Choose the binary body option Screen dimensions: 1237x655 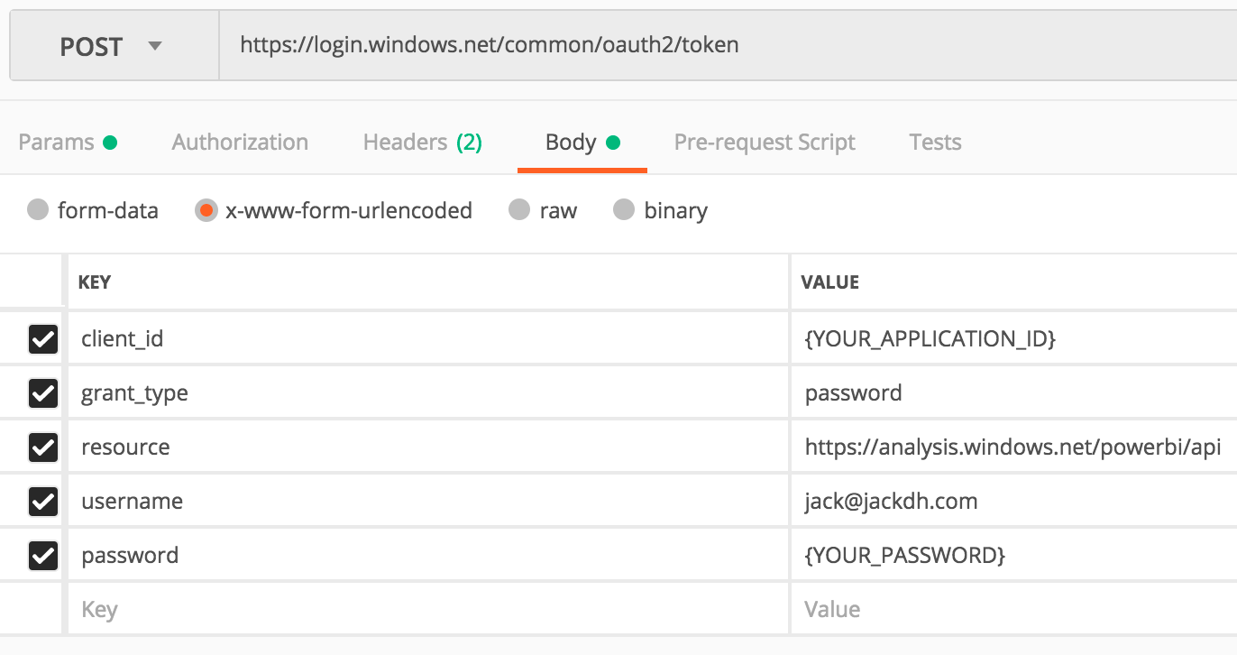click(x=625, y=210)
